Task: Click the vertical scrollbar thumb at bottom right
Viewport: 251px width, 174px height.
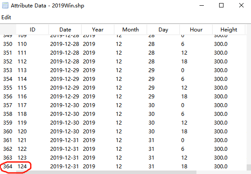Action: pos(249,167)
